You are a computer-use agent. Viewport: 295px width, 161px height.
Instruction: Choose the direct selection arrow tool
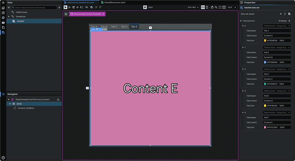click(x=69, y=7)
